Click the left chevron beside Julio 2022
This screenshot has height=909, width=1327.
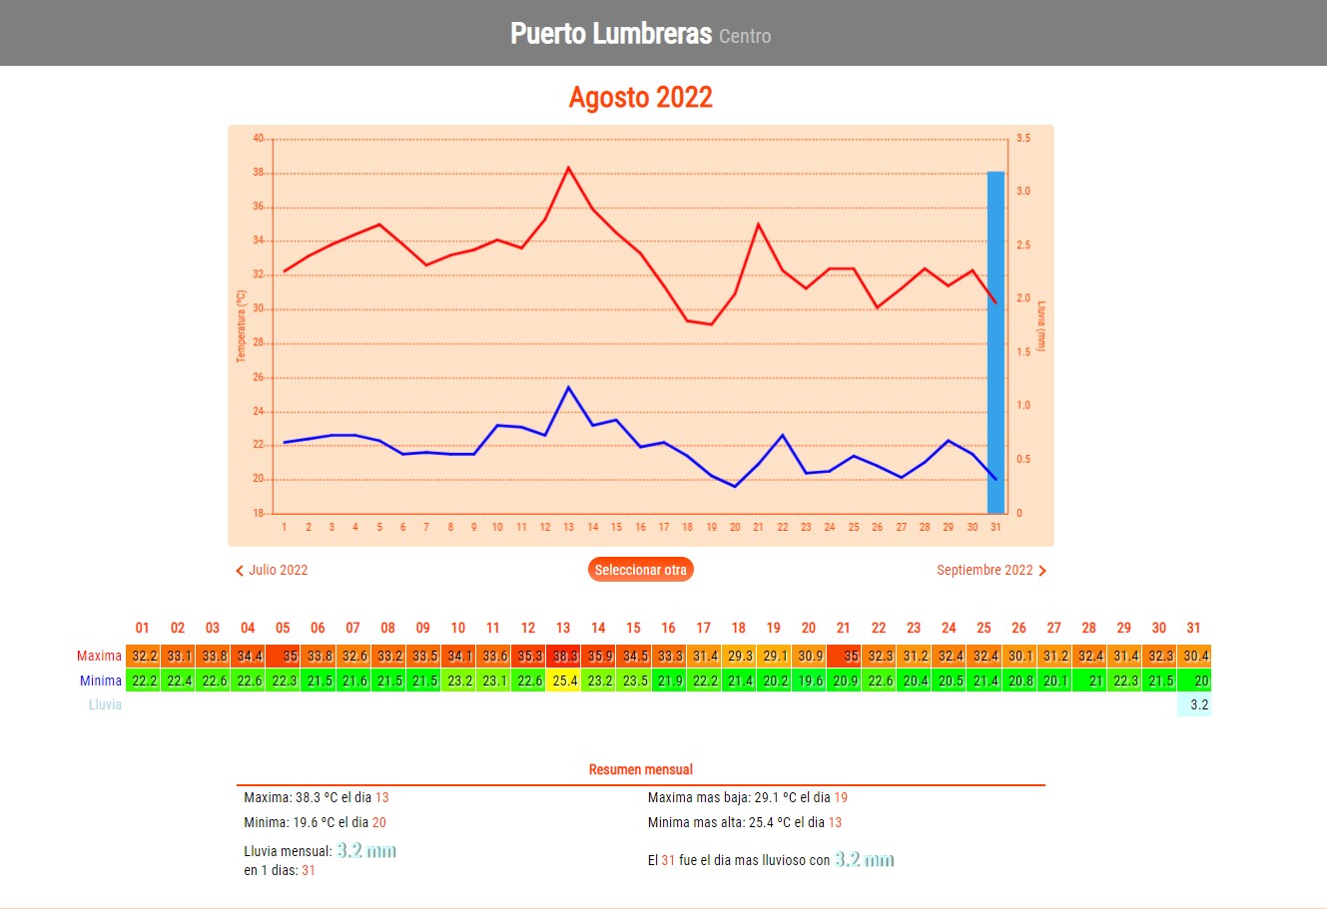click(240, 571)
